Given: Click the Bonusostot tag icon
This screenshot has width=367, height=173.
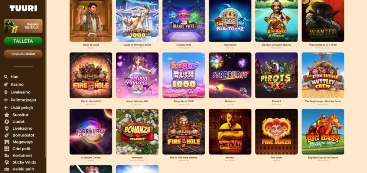Looking at the screenshot, I should (7, 135).
